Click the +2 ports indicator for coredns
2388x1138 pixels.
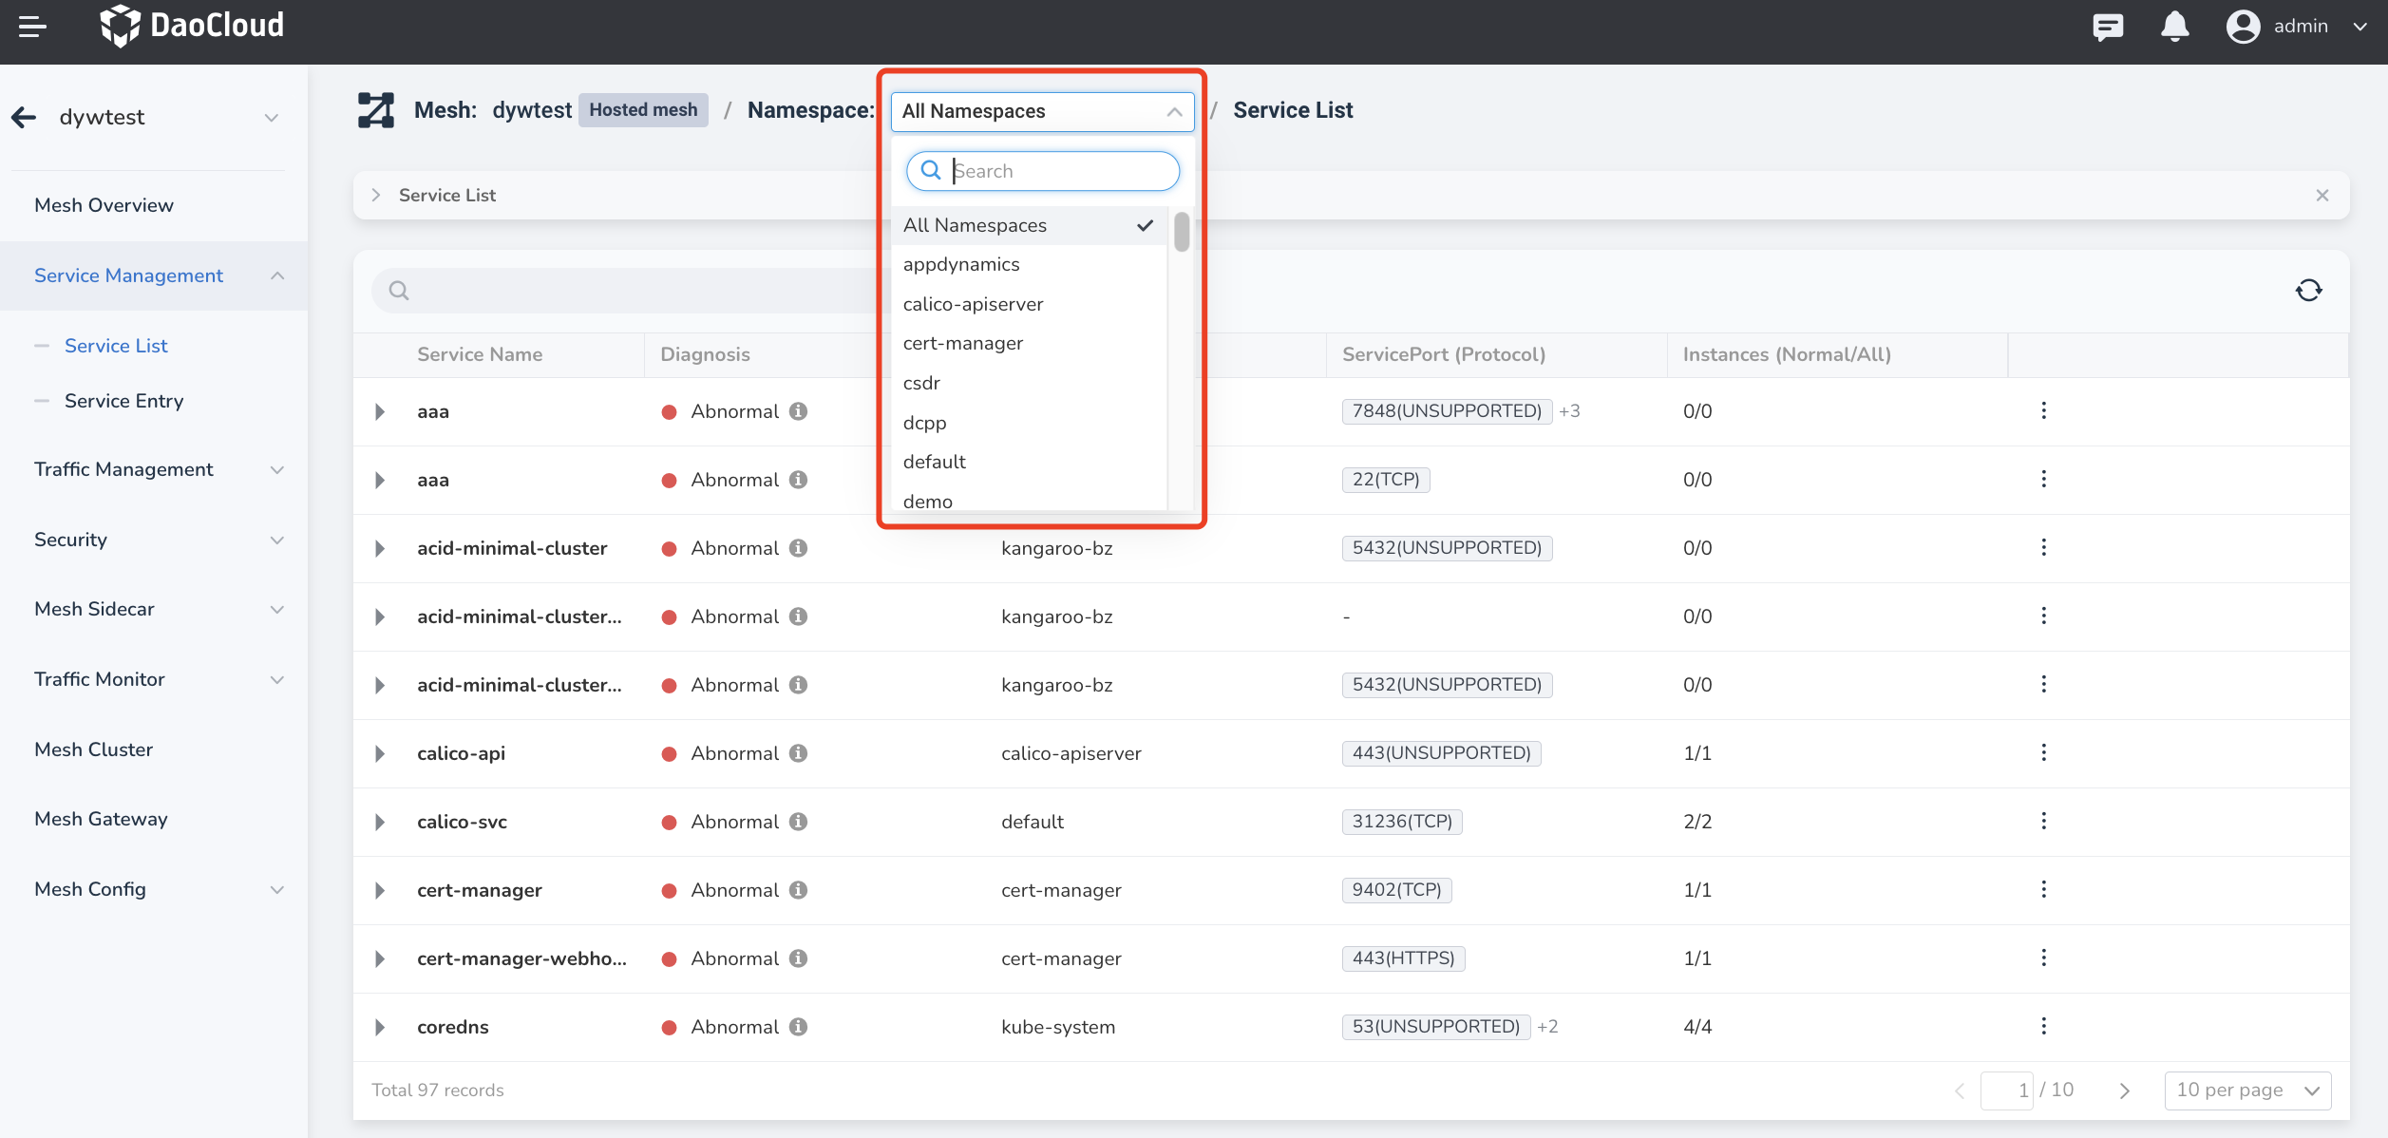tap(1547, 1027)
